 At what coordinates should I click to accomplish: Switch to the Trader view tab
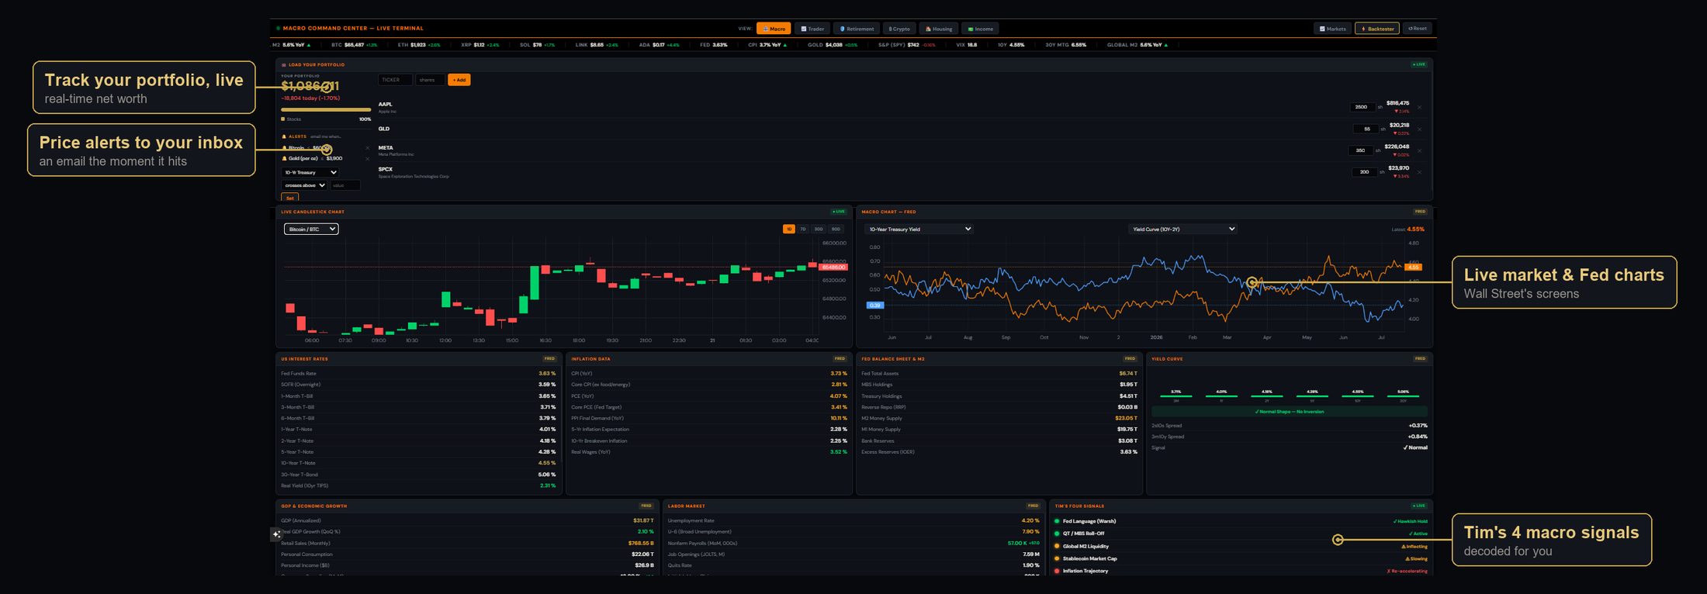pos(812,29)
